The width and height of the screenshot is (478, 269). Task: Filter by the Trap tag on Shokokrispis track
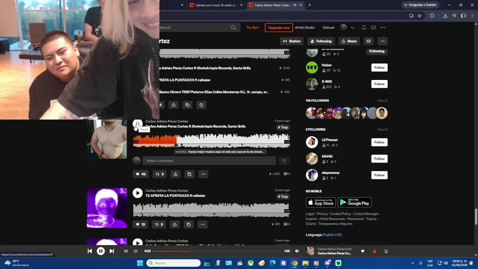[283, 127]
